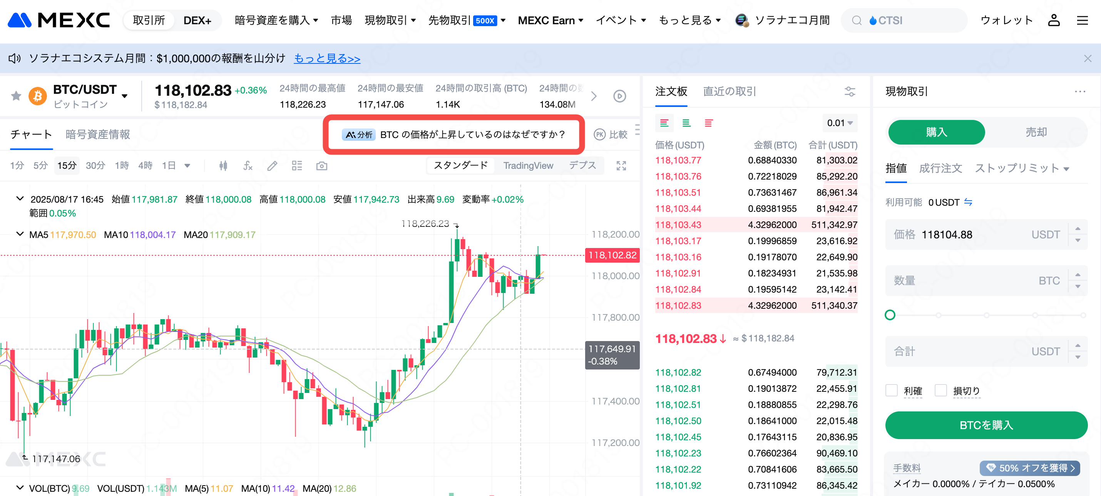Open the AI 分析 BTC price question

pos(454,135)
